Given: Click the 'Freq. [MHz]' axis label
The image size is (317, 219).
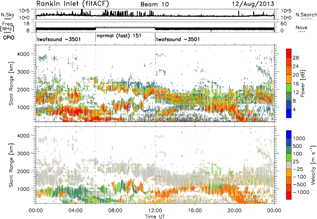Looking at the screenshot, I should (x=7, y=26).
